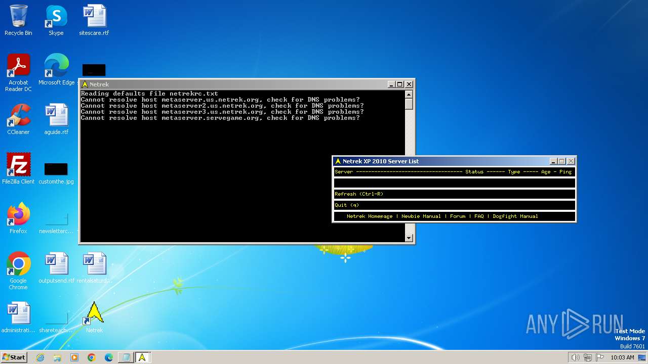This screenshot has width=648, height=364.
Task: Click the Server column header text
Action: coord(344,172)
